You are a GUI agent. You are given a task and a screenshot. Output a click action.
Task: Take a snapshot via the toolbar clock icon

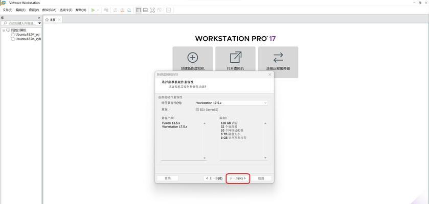pyautogui.click(x=115, y=10)
